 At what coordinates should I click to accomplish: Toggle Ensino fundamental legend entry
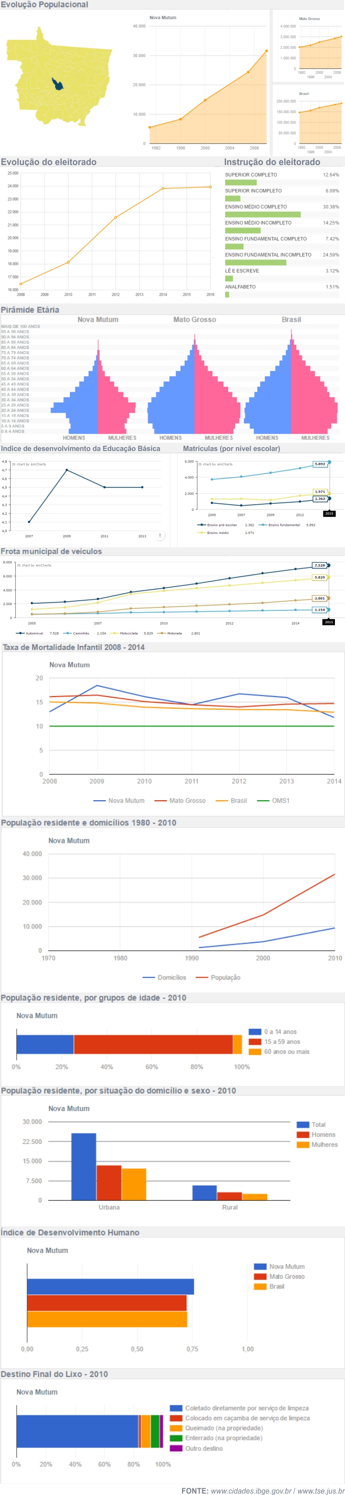point(283,525)
